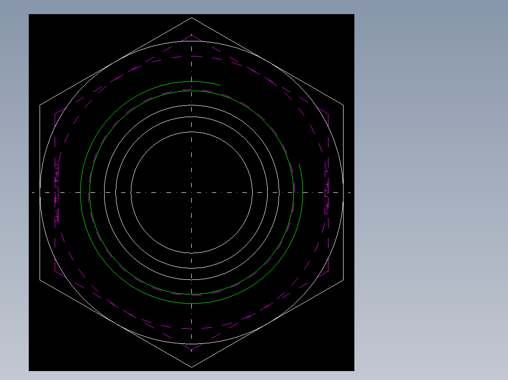Image resolution: width=508 pixels, height=380 pixels.
Task: Select the outer green thread arc
Action: pos(80,192)
